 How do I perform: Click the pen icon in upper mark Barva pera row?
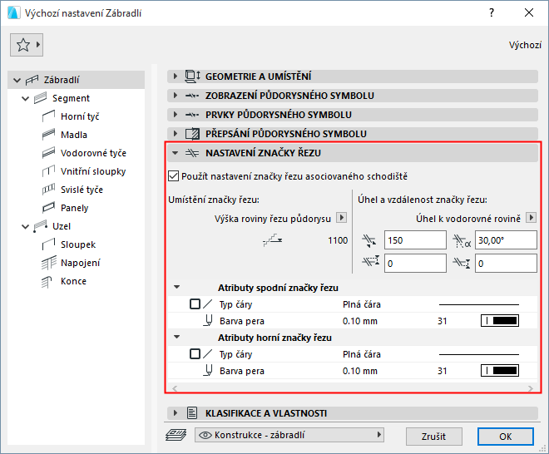[208, 370]
